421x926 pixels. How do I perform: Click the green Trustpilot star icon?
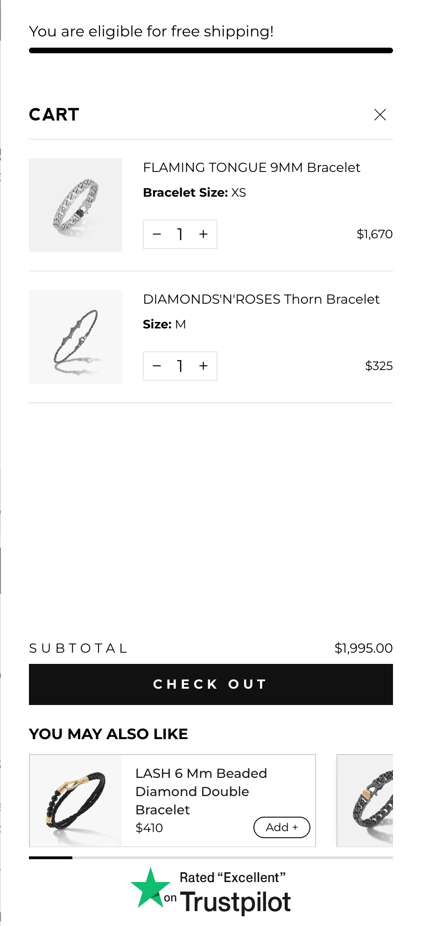(x=150, y=889)
